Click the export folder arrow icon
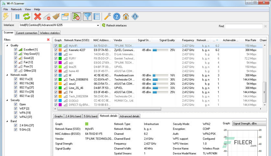This screenshot has height=156, width=271. (x=65, y=17)
